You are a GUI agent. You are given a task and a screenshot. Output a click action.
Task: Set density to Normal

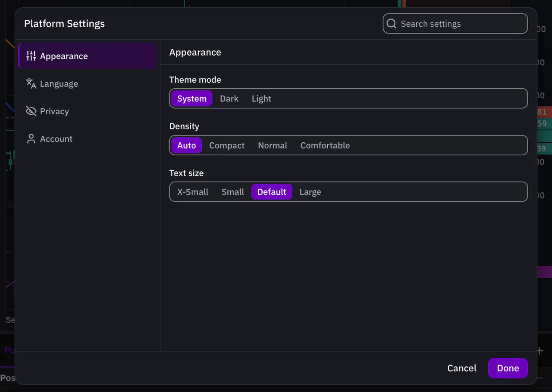273,145
